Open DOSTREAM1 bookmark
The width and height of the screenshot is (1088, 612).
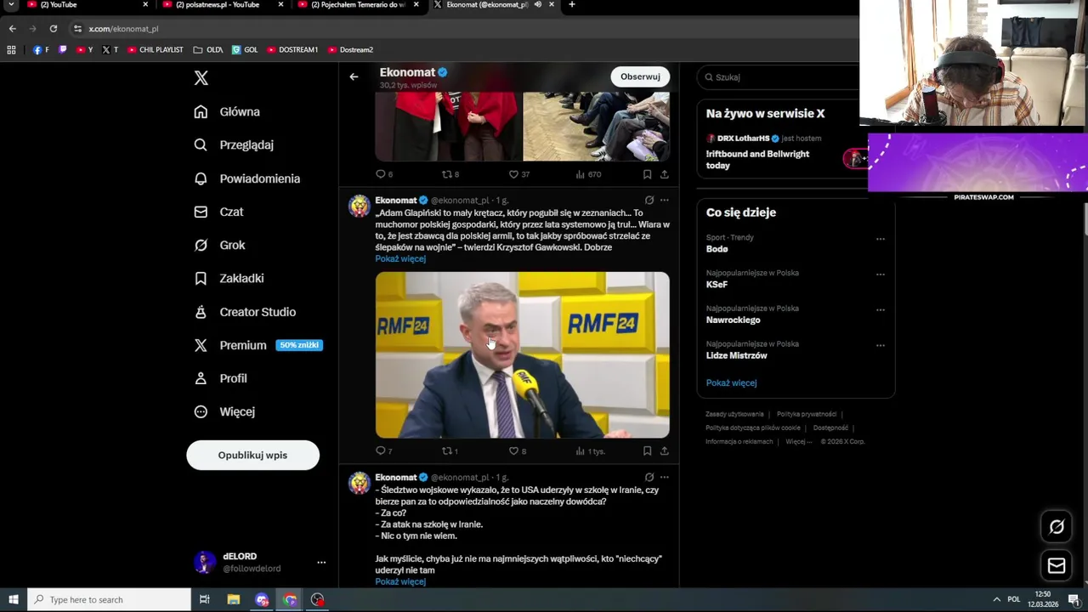pos(292,50)
